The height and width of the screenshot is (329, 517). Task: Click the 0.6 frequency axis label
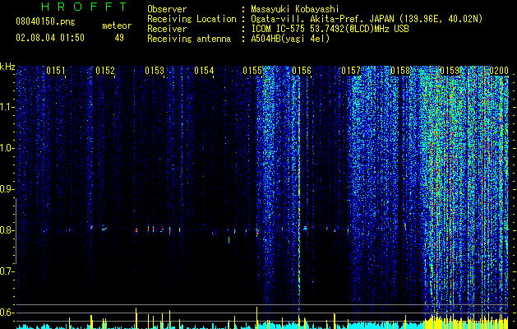(7, 313)
